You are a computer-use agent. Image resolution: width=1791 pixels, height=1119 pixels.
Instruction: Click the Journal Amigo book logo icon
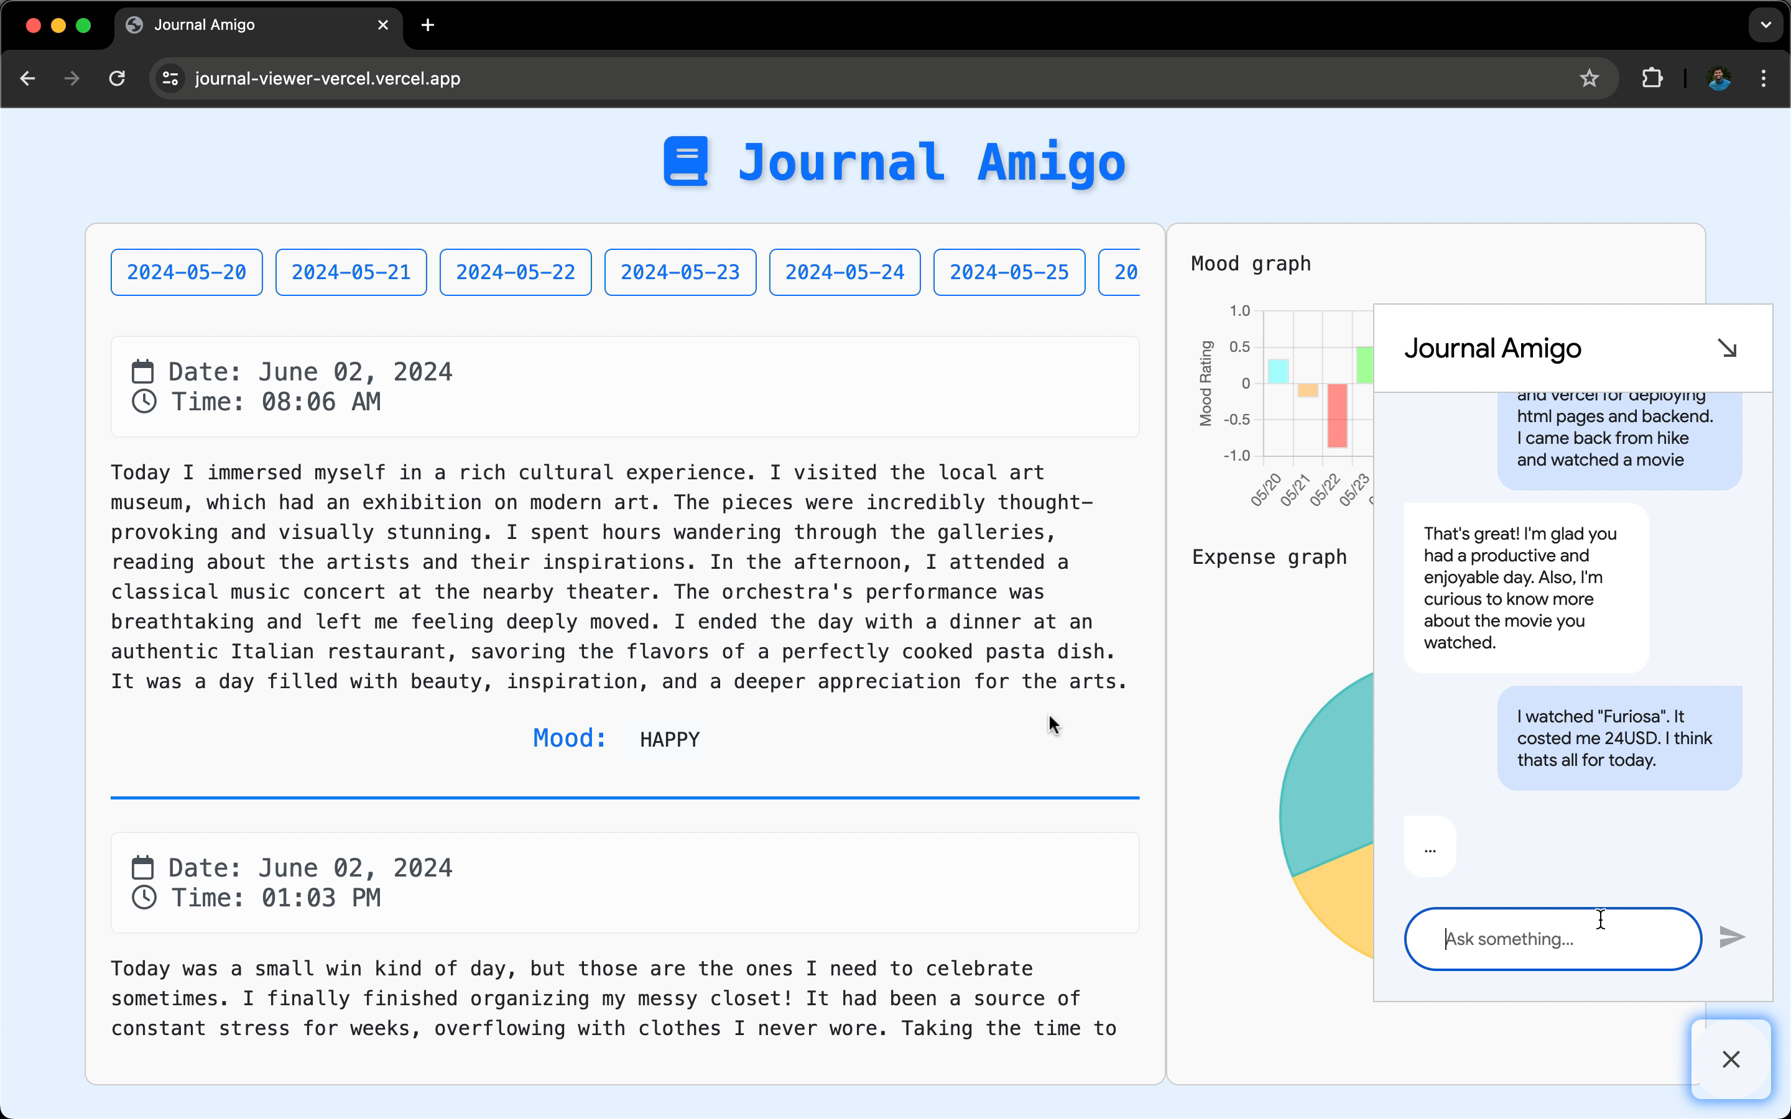pyautogui.click(x=686, y=160)
